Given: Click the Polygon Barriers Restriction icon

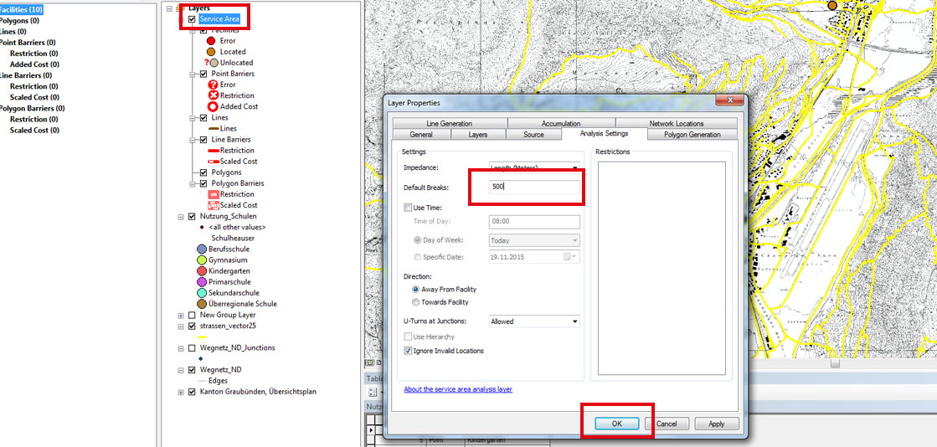Looking at the screenshot, I should (x=213, y=194).
